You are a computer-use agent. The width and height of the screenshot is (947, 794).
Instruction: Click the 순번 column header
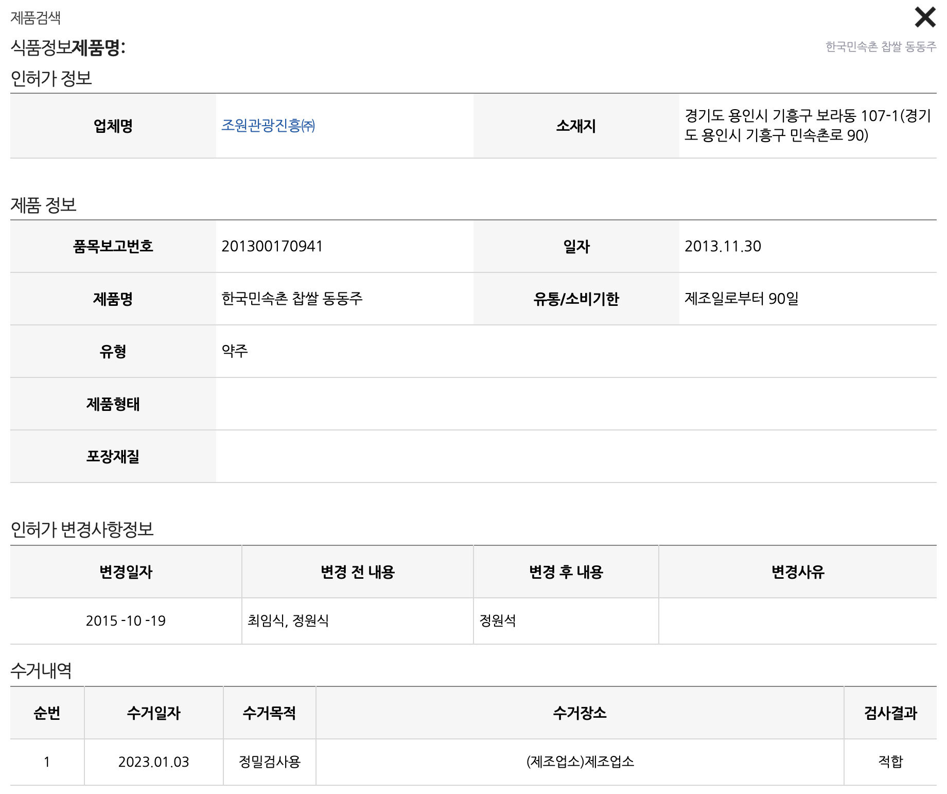[x=47, y=713]
